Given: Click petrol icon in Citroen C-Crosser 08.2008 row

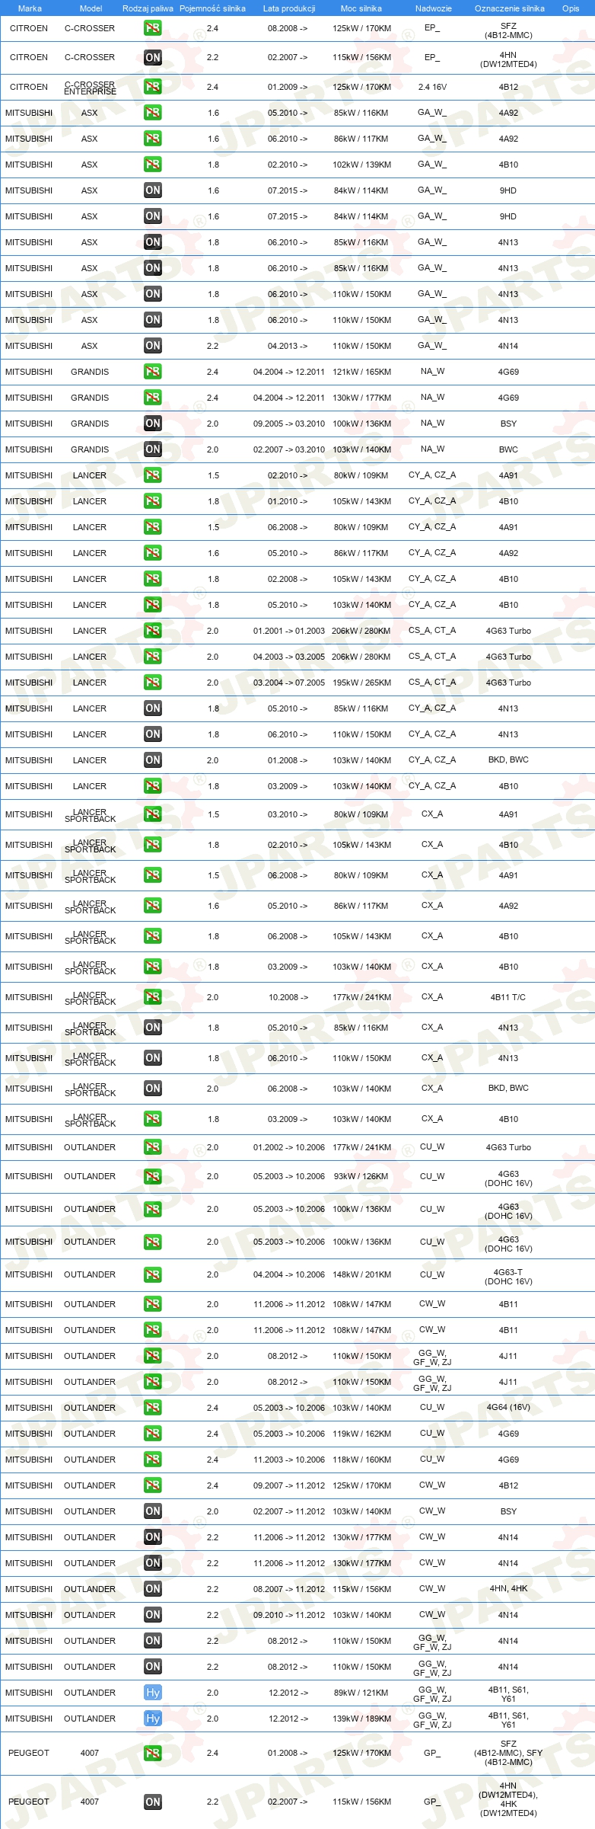Looking at the screenshot, I should pos(152,28).
